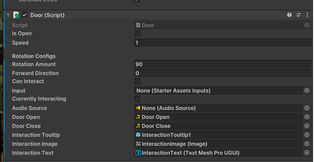314x162 pixels.
Task: Open object picker for Script field
Action: click(x=306, y=25)
